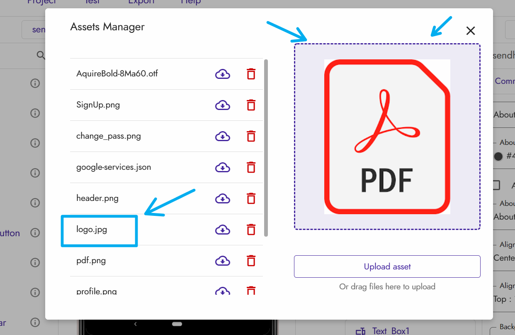Click the search magnifier icon behind dialog

pos(41,55)
